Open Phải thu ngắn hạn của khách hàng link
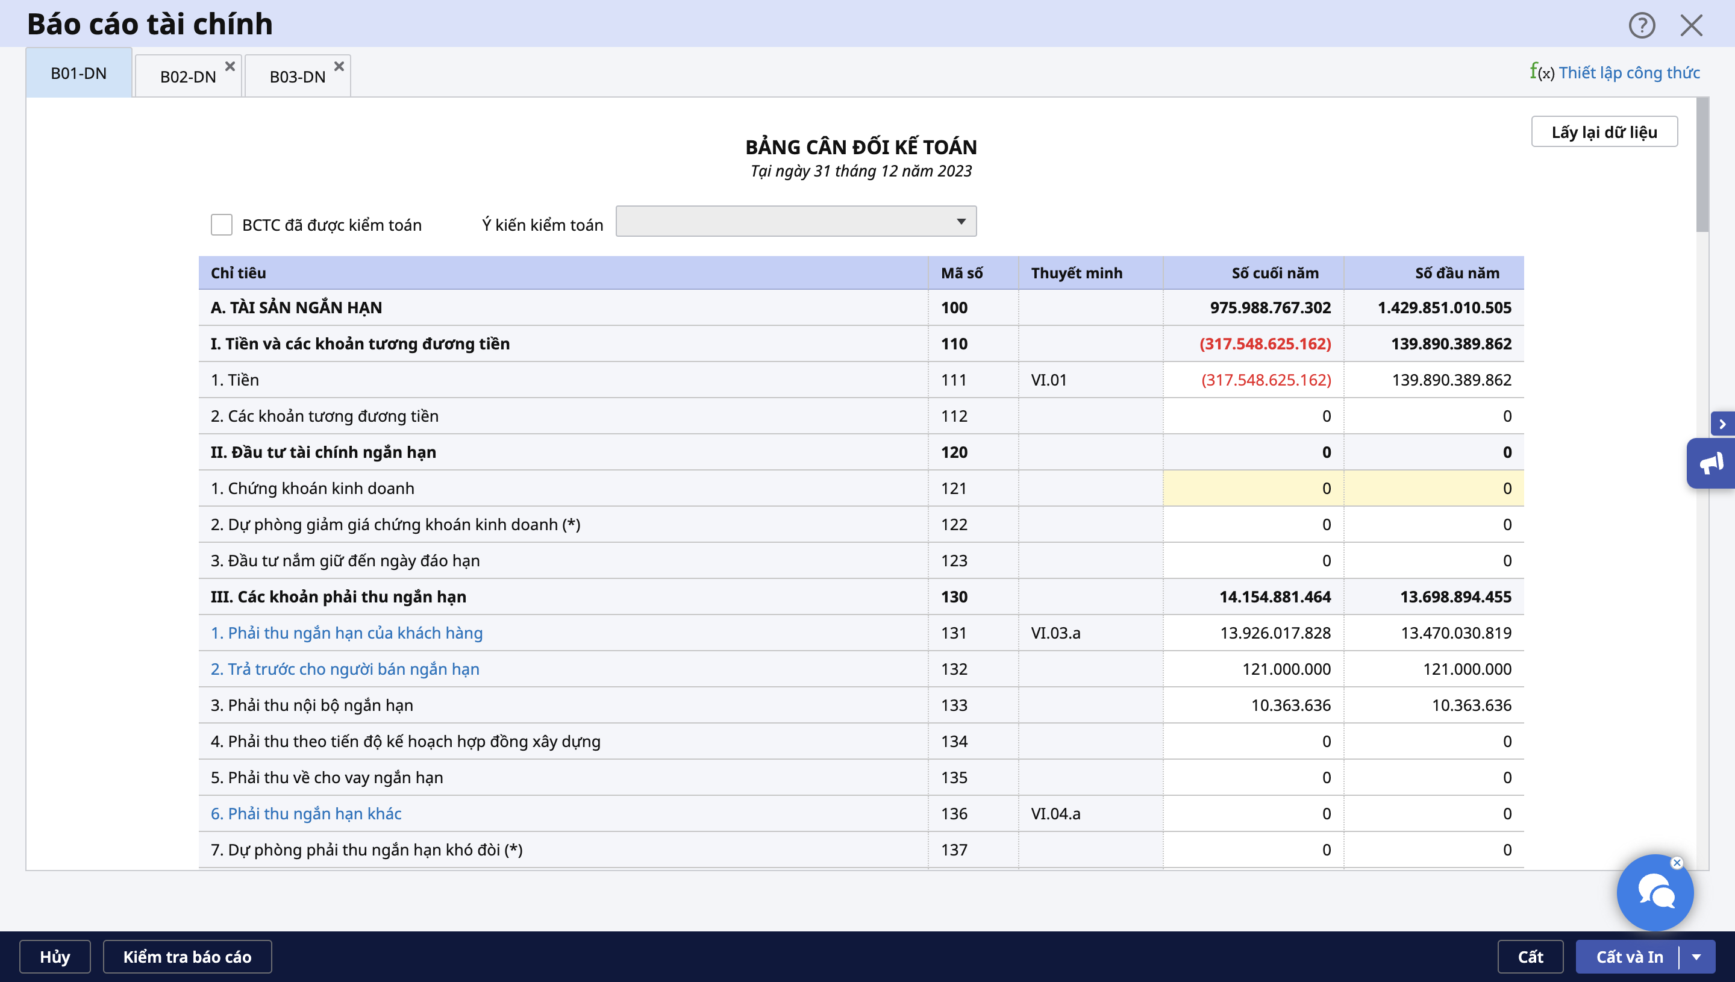 coord(346,633)
